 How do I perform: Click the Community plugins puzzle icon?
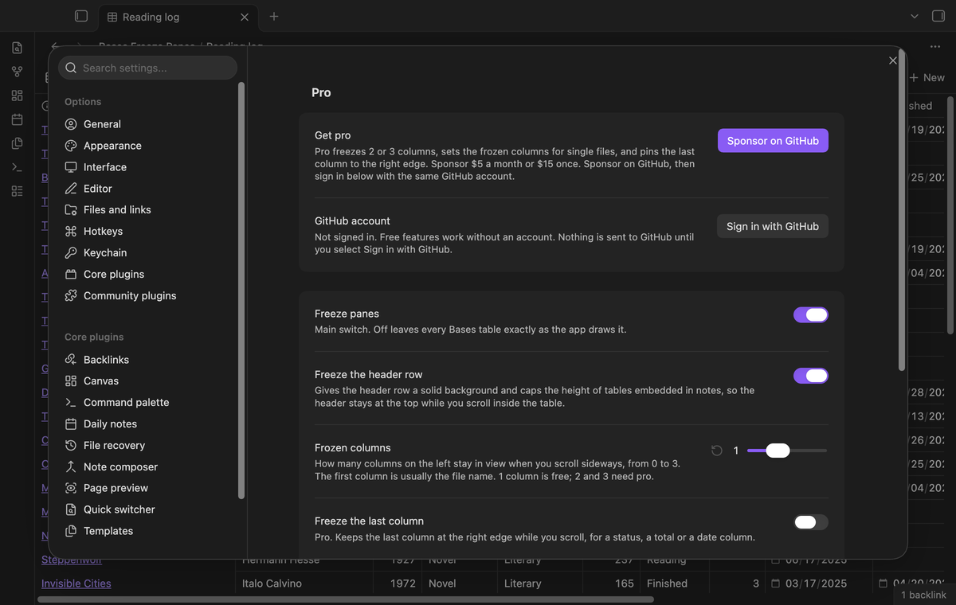pyautogui.click(x=71, y=295)
